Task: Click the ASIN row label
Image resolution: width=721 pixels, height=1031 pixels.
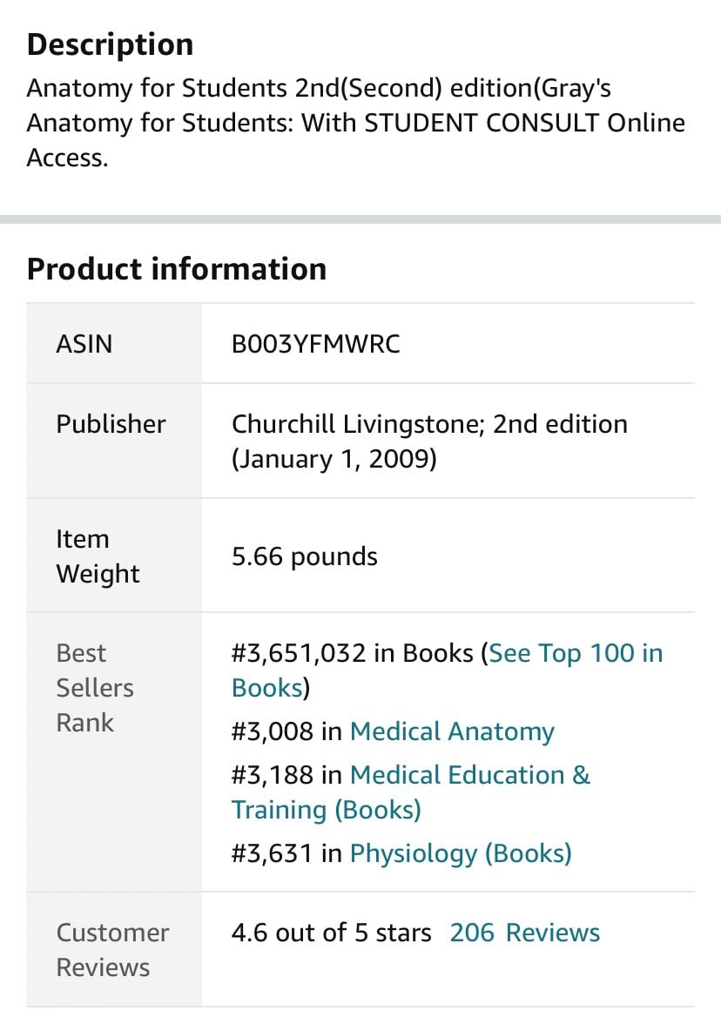Action: pos(84,344)
